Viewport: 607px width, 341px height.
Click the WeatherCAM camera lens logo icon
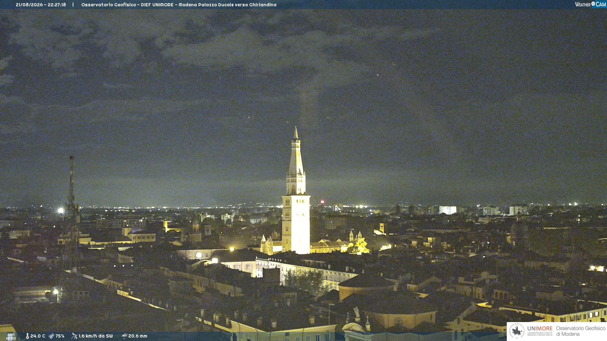point(593,4)
